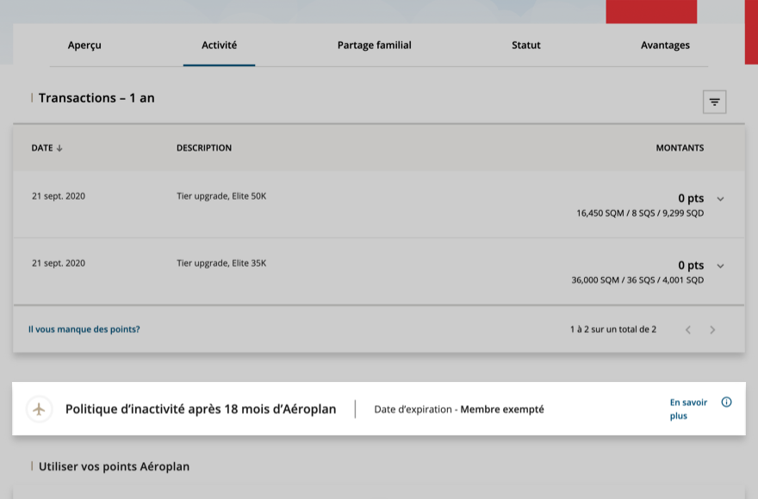This screenshot has height=499, width=758.
Task: Follow the 'Il vous manque des points?' link
Action: 84,330
